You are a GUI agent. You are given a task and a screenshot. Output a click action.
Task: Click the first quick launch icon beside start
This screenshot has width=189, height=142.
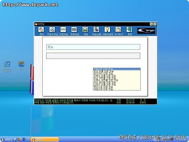pos(15,139)
